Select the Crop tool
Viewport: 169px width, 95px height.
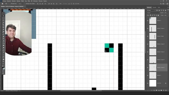(x=3, y=25)
